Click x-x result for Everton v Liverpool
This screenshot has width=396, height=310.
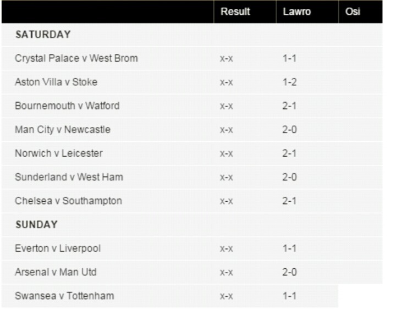226,248
